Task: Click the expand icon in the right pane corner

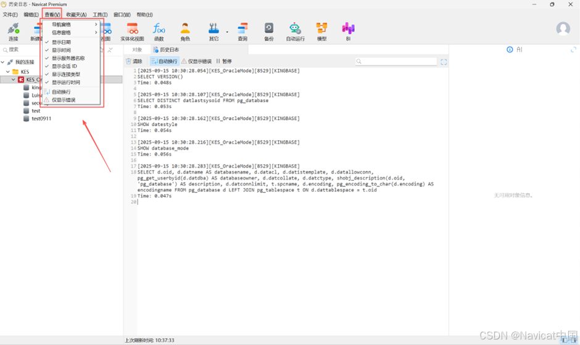Action: 573,49
